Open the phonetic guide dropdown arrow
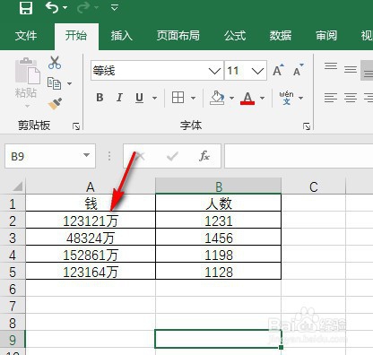The width and height of the screenshot is (373, 355). coord(300,98)
